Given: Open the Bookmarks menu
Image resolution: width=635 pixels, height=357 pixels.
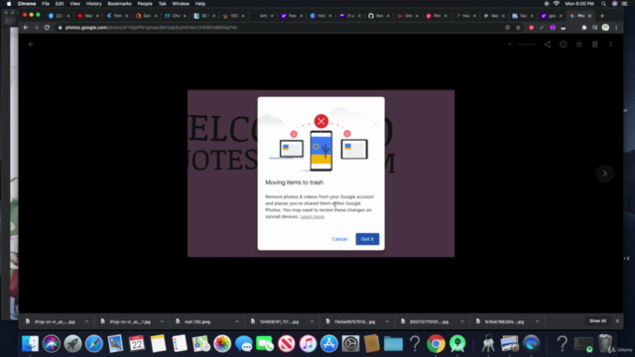Looking at the screenshot, I should 119,4.
